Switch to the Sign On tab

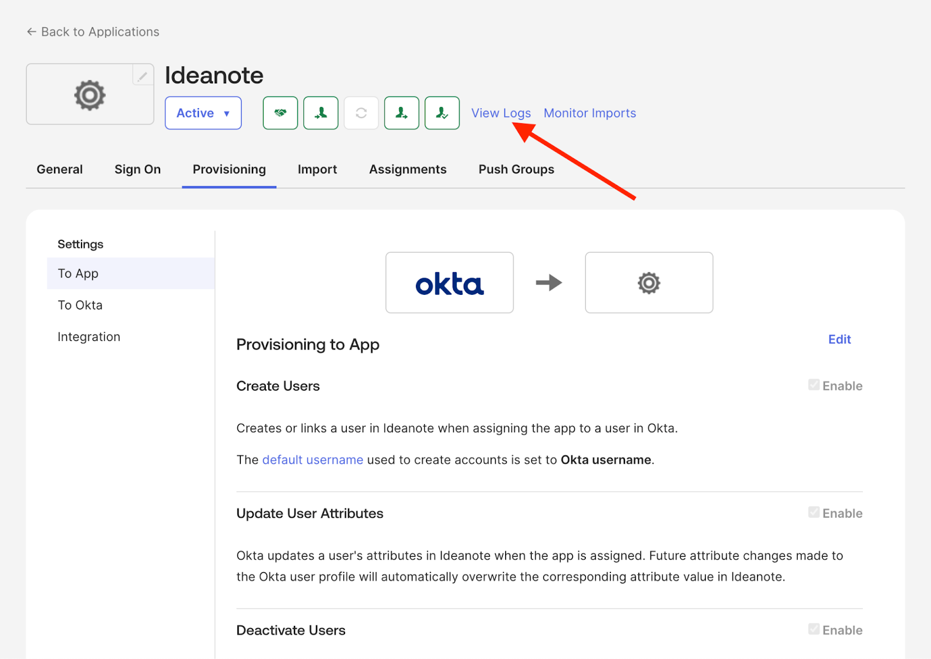click(137, 169)
